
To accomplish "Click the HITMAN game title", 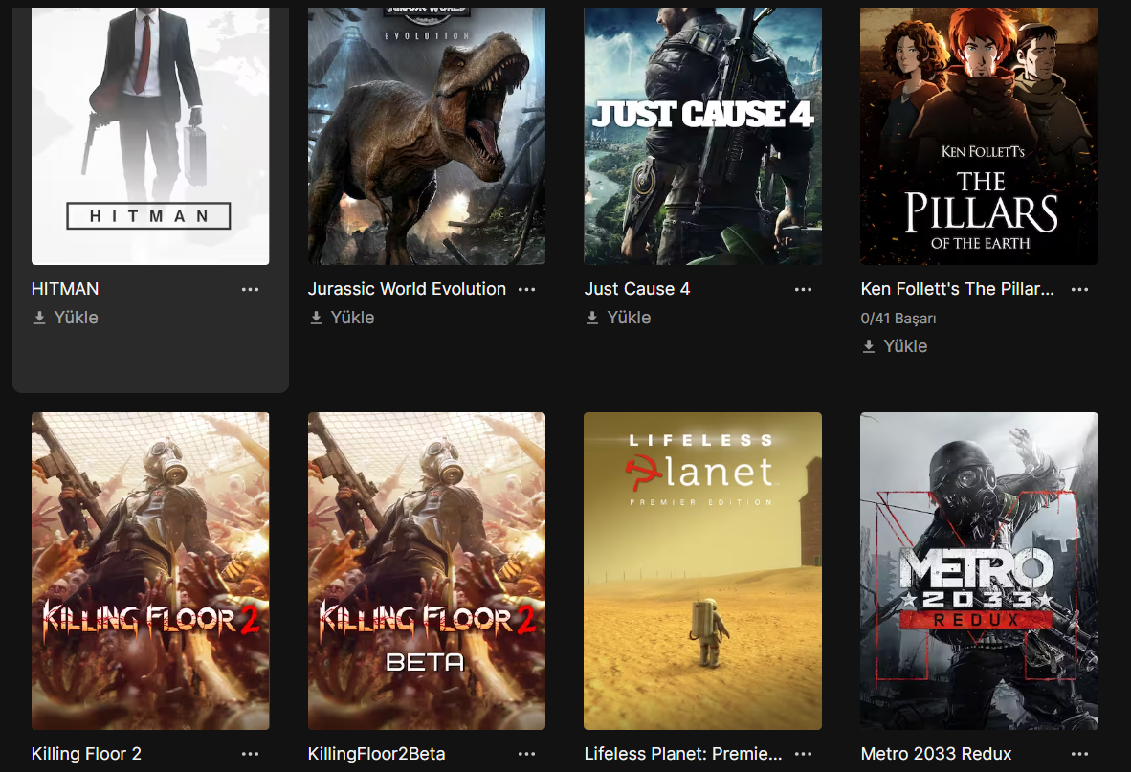I will pyautogui.click(x=65, y=289).
